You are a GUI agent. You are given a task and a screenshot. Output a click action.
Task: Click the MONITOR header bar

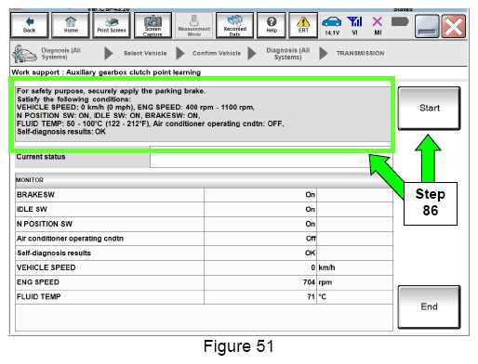204,180
